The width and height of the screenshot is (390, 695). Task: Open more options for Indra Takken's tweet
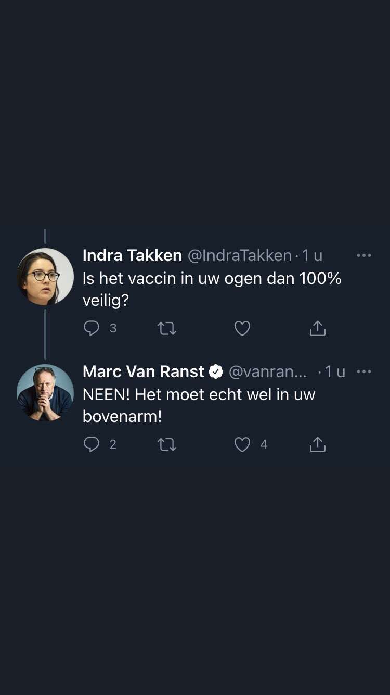point(363,255)
